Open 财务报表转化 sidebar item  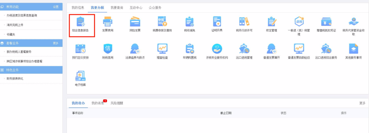pos(15,79)
